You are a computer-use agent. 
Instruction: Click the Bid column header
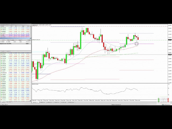pyautogui.click(x=12, y=26)
